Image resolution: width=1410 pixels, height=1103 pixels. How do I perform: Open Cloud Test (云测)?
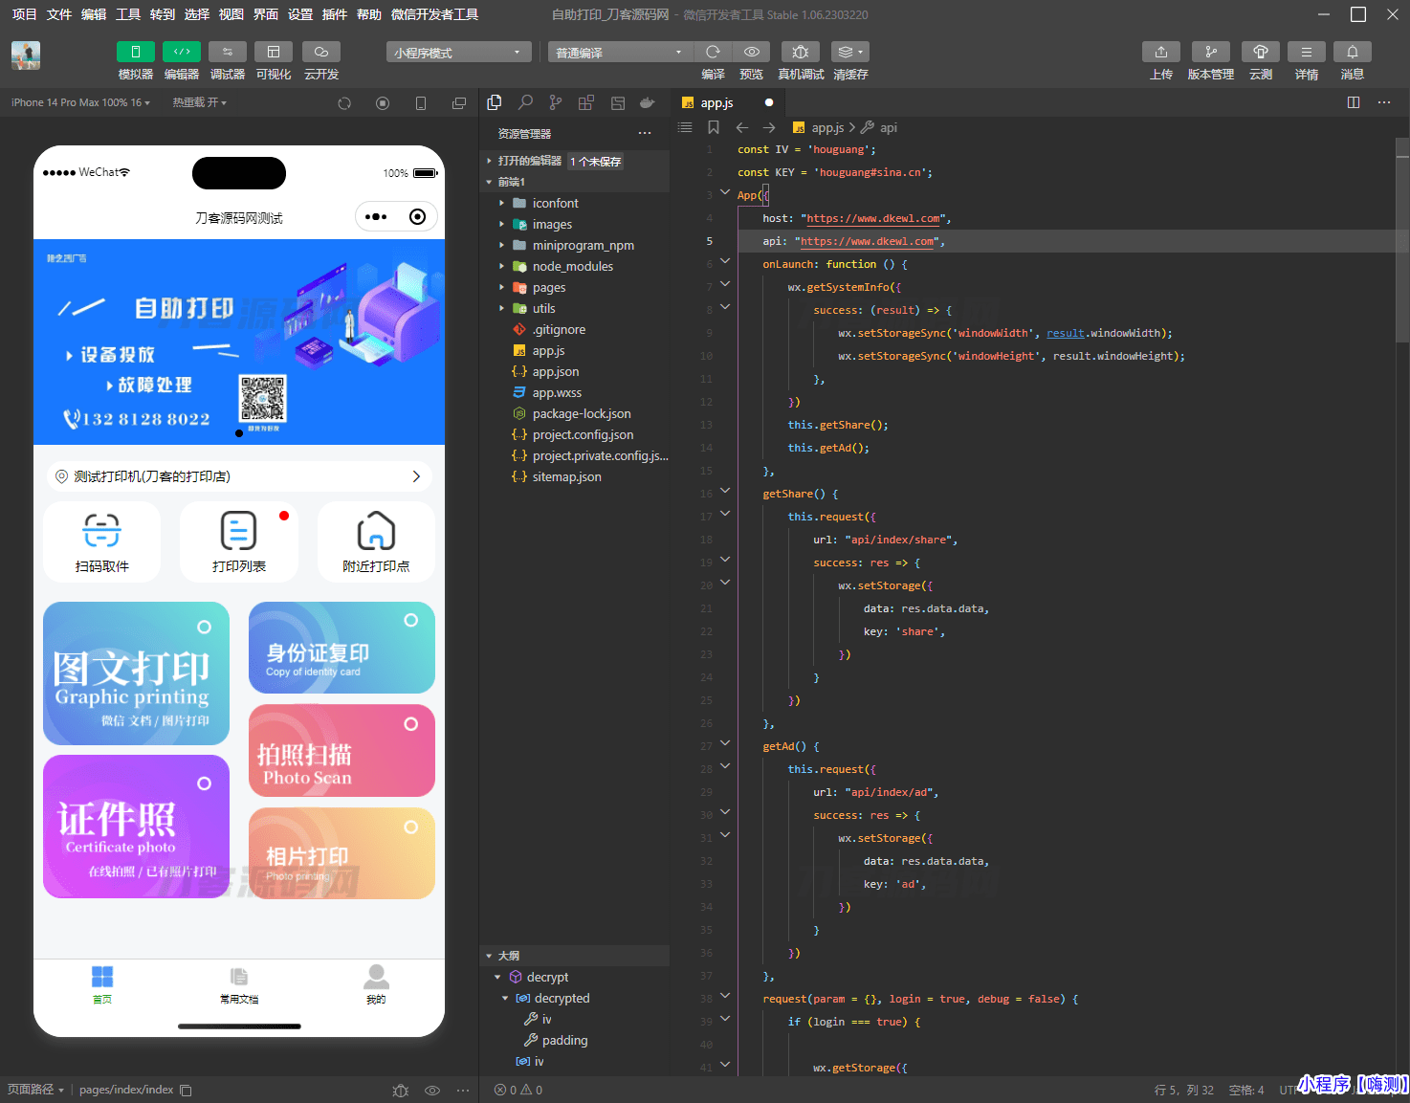coord(1261,52)
